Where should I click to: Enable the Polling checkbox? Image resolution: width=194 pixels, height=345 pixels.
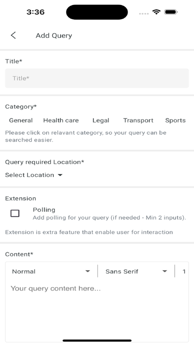pos(15,214)
